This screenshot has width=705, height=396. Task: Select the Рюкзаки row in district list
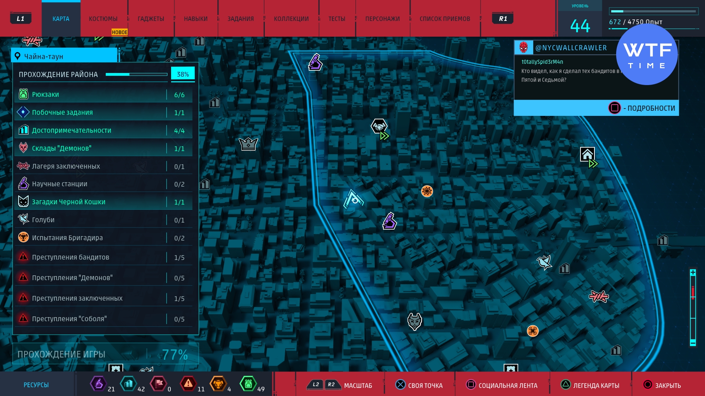pos(103,95)
